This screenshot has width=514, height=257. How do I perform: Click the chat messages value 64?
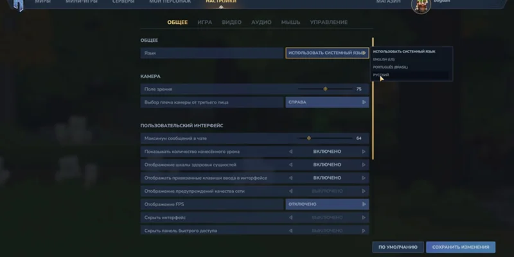tap(359, 138)
